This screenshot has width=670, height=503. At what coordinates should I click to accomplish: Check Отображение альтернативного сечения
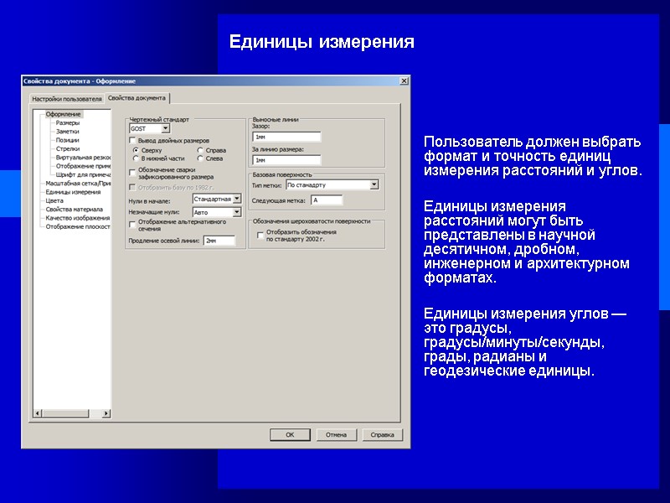click(131, 225)
